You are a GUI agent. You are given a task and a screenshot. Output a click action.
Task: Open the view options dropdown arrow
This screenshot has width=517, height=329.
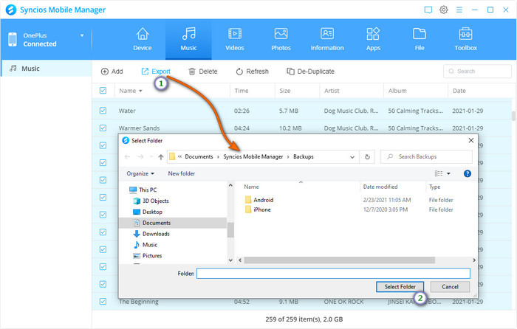448,173
